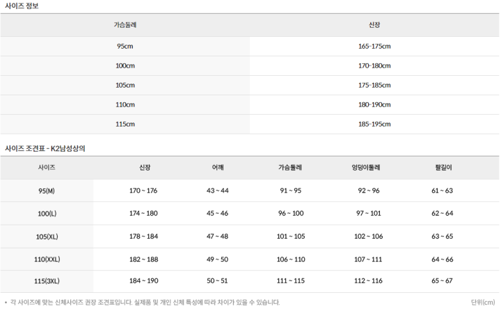Screen dimensions: 501x311
Task: Click the 182 ~ 188 height value
Action: (144, 260)
